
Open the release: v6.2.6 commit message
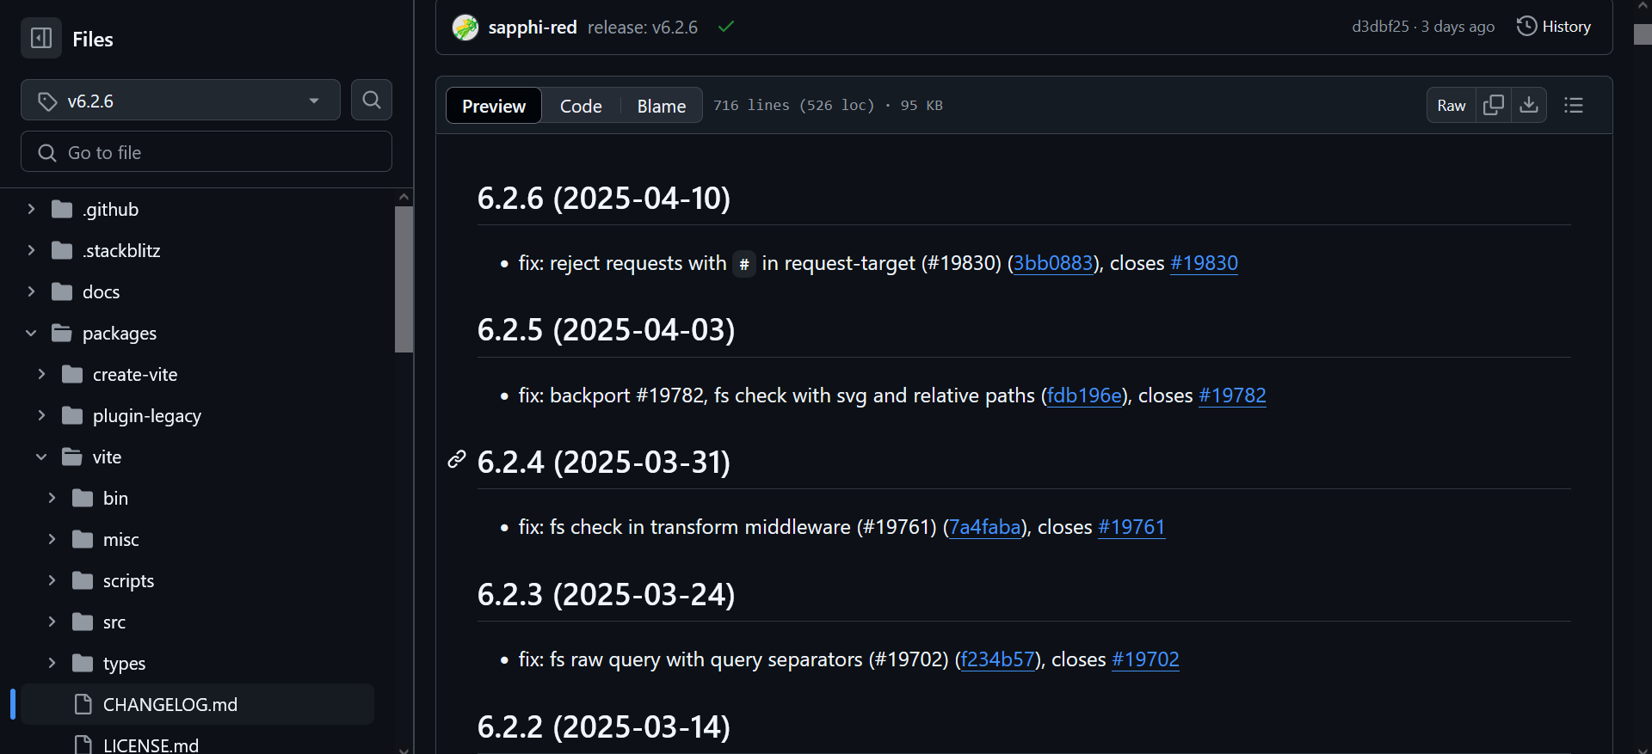[643, 28]
